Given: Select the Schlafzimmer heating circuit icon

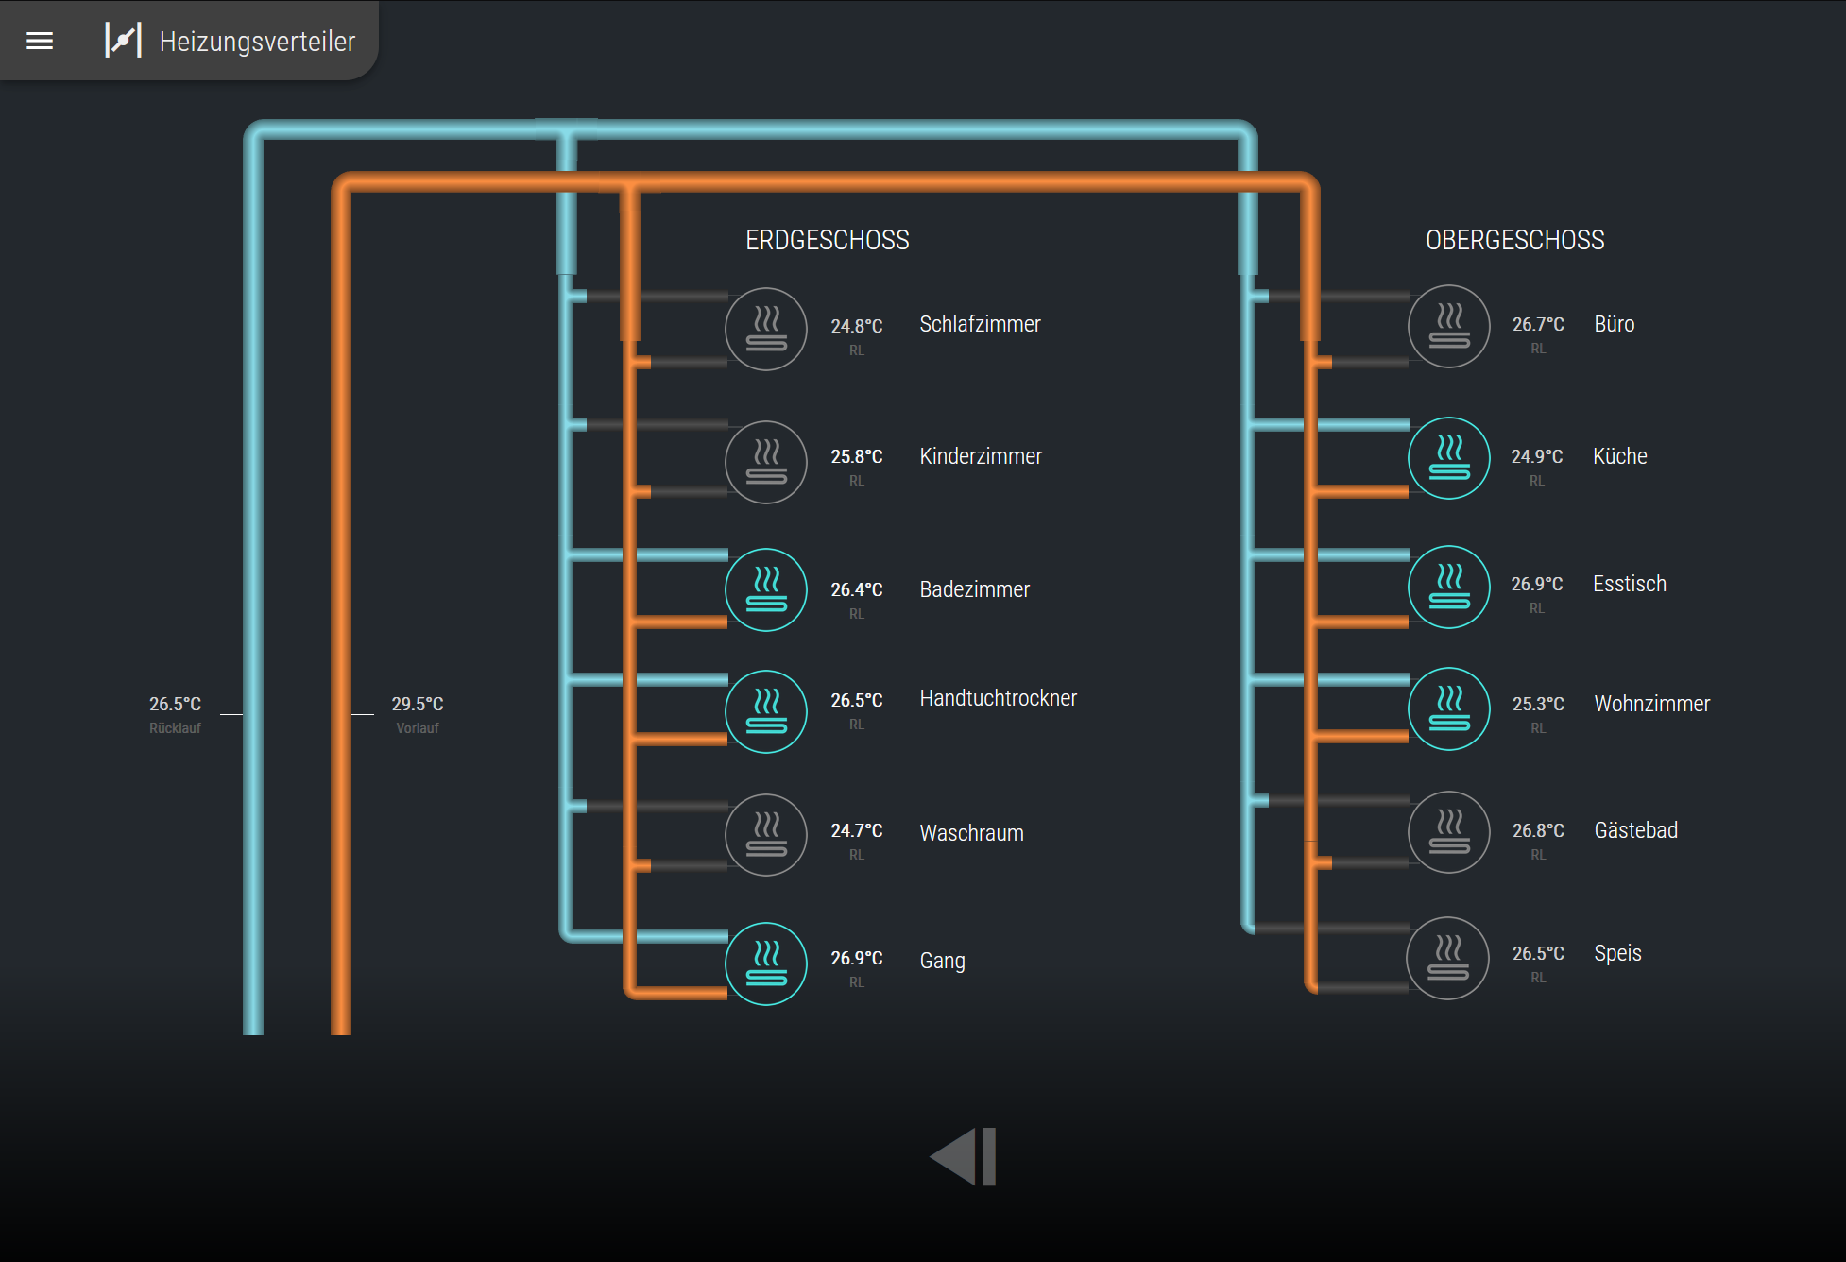Looking at the screenshot, I should point(766,329).
